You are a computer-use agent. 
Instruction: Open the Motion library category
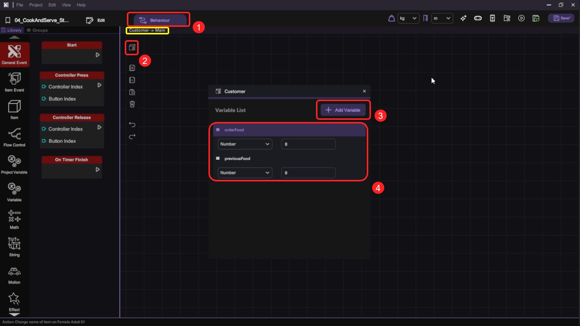click(x=14, y=275)
